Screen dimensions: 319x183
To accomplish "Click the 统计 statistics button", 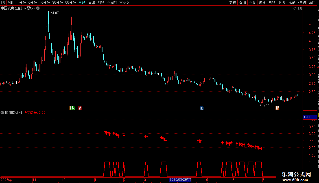I will coord(262,3).
